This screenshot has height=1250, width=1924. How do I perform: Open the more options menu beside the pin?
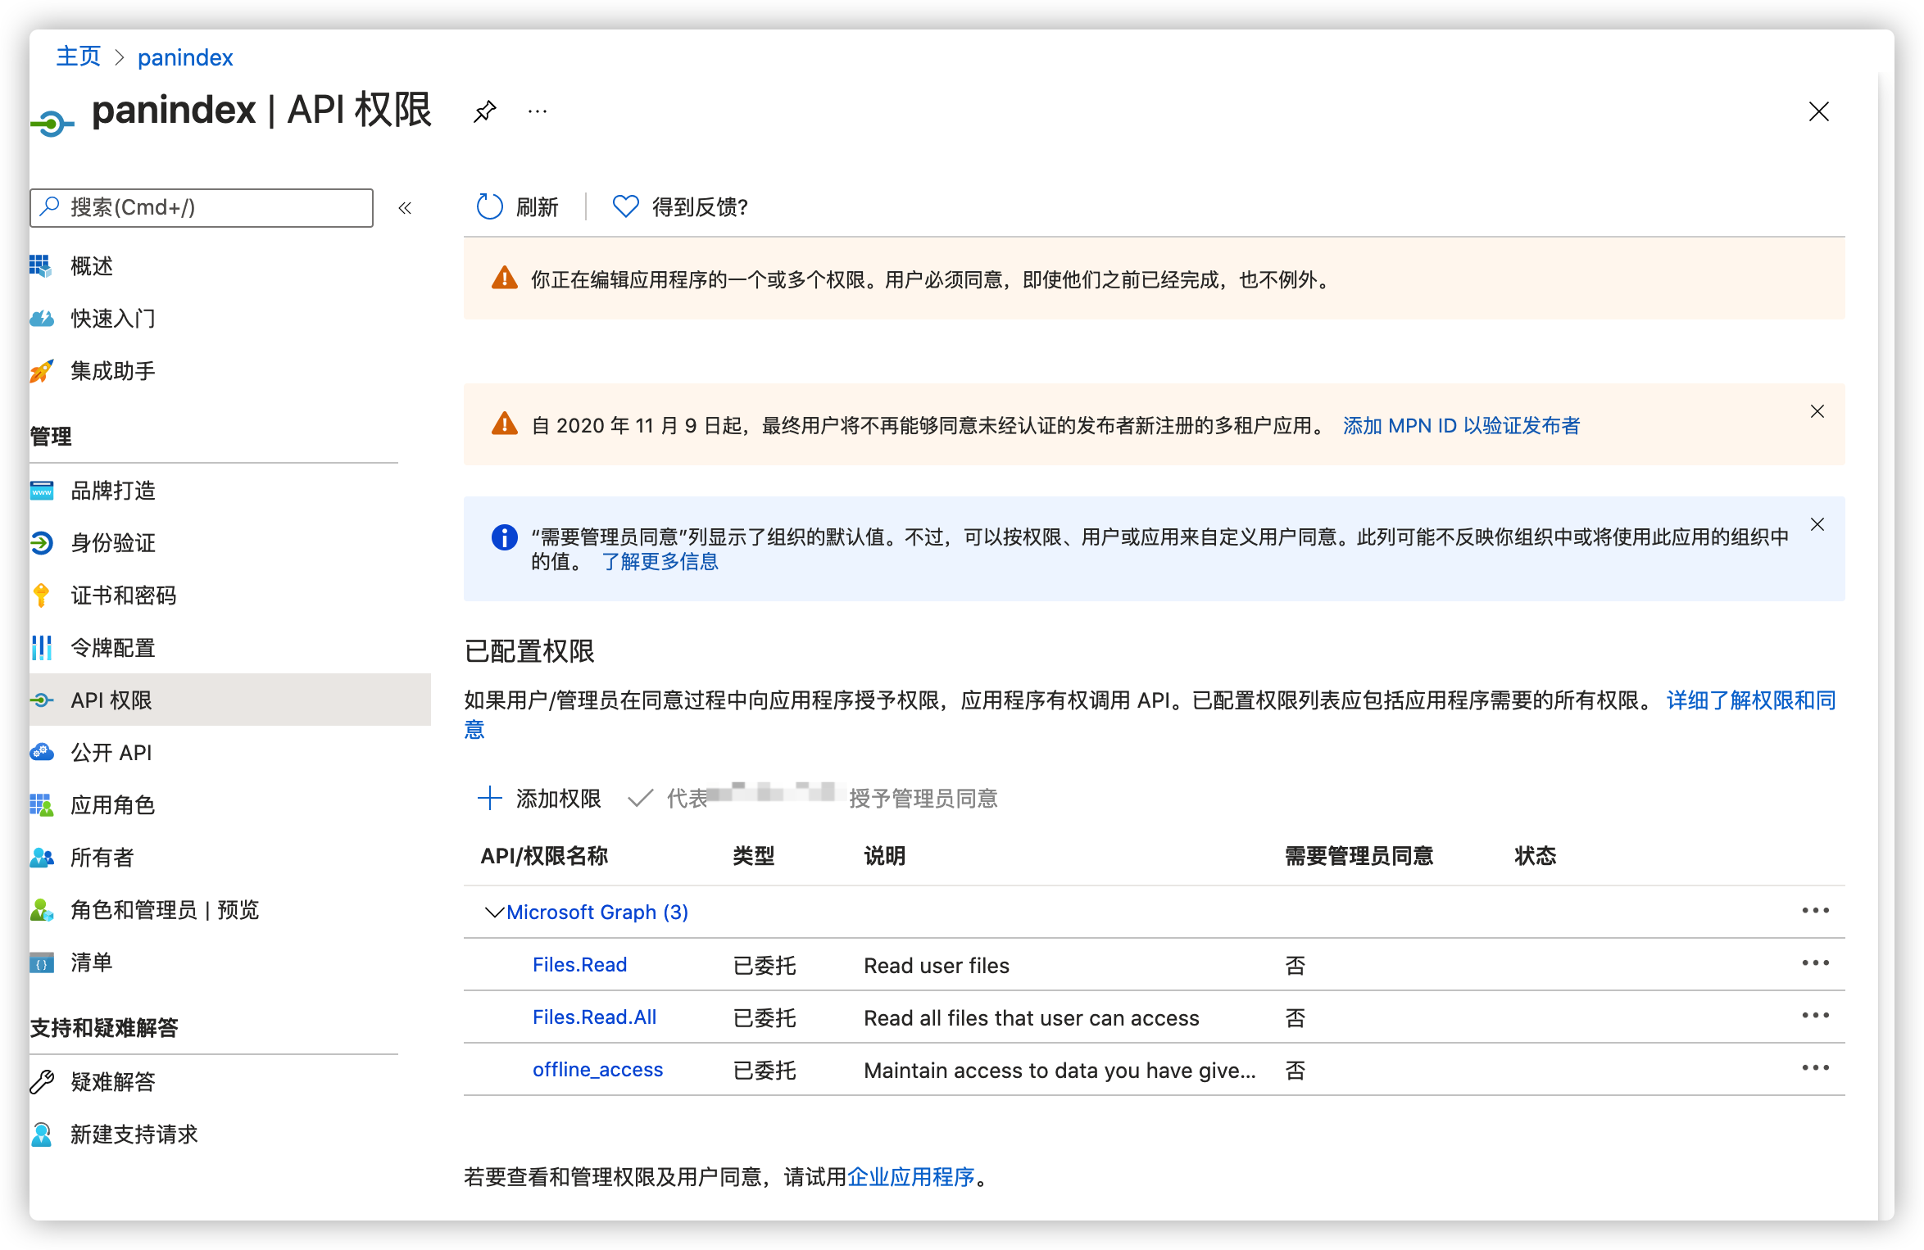[537, 111]
